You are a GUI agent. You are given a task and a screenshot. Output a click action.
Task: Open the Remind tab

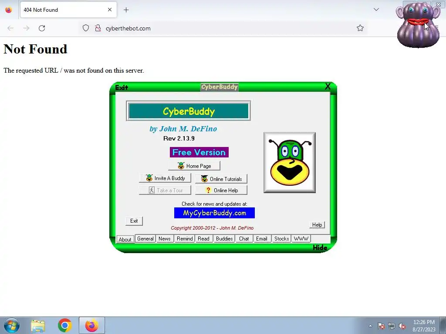[x=185, y=239]
